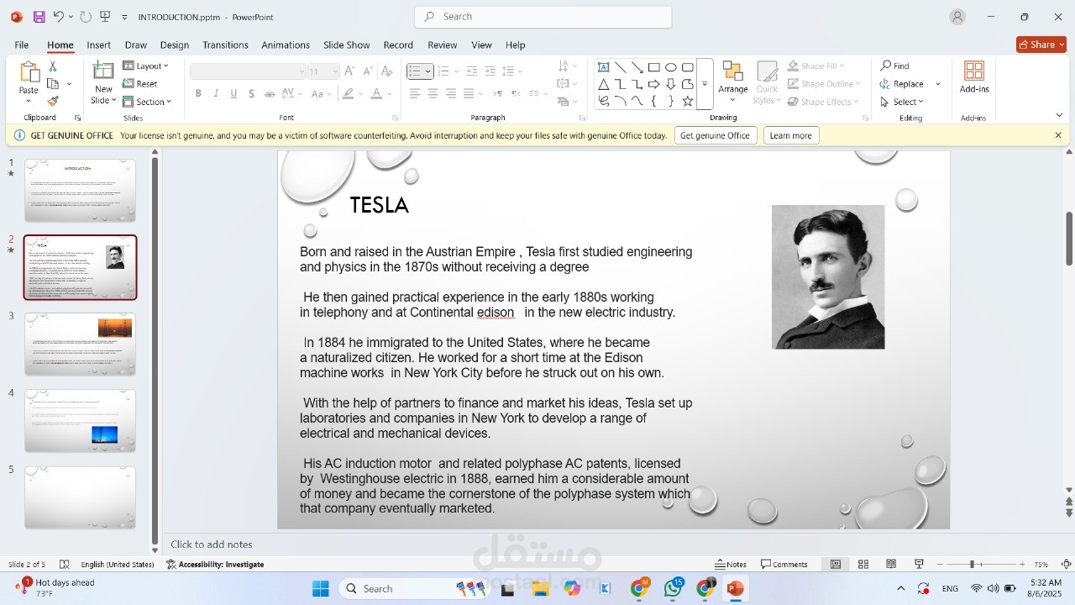Image resolution: width=1075 pixels, height=605 pixels.
Task: Open WhatsApp from the taskbar
Action: click(673, 588)
